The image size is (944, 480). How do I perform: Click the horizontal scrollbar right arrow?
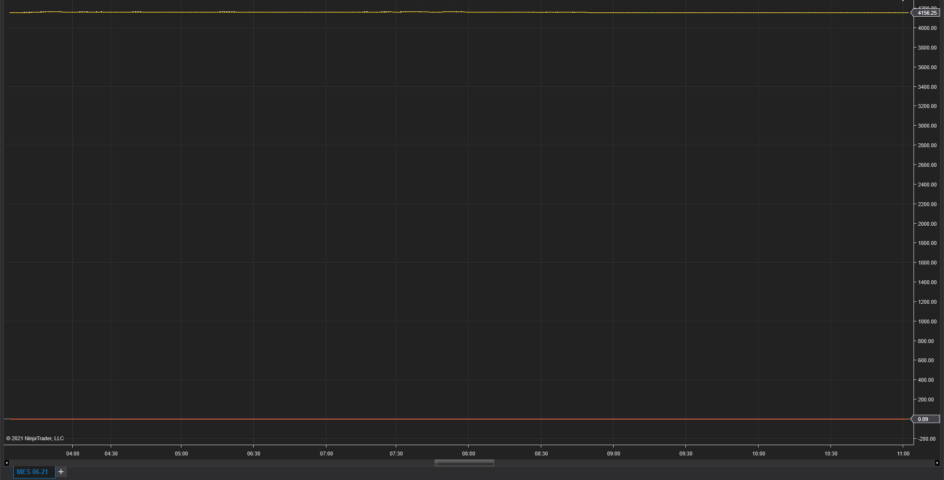[x=937, y=463]
